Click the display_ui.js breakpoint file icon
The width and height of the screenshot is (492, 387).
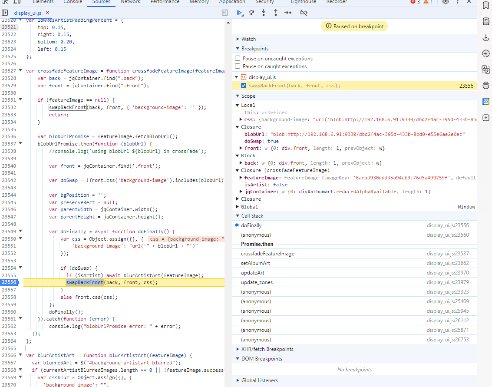pyautogui.click(x=244, y=77)
